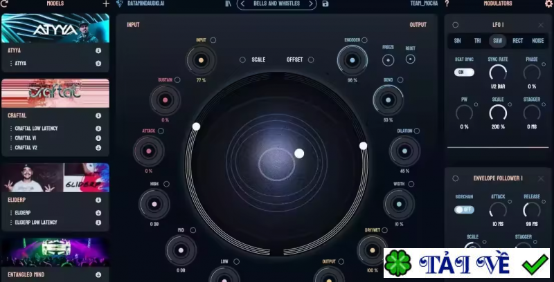Viewport: 554px width, 282px height.
Task: Download ELIDERP LOW LATENCY model
Action: tap(98, 223)
